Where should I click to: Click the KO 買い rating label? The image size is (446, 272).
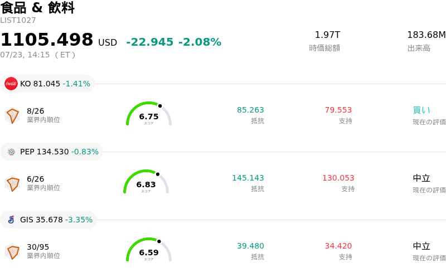421,110
